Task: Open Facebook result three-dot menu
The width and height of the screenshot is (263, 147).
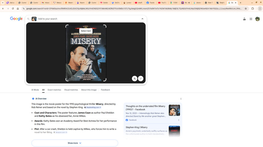Action: point(179,120)
